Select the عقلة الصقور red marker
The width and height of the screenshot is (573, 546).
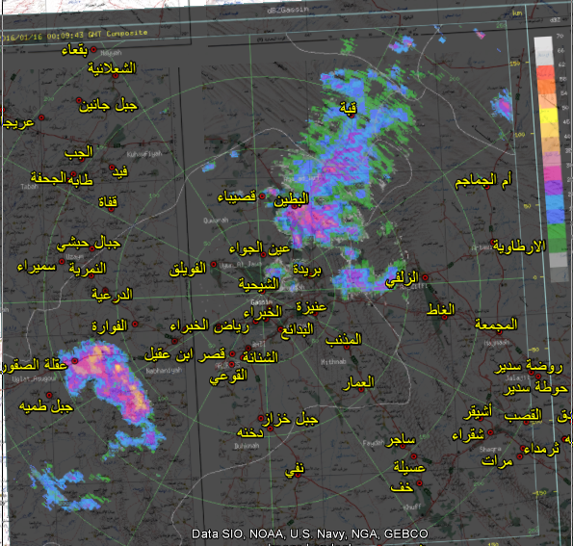point(74,361)
